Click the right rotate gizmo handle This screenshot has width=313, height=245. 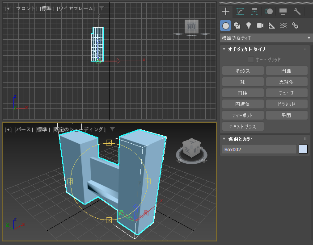coord(148,182)
